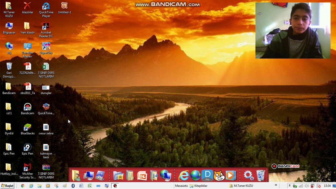Open settings gears icon in the dock

[248, 176]
